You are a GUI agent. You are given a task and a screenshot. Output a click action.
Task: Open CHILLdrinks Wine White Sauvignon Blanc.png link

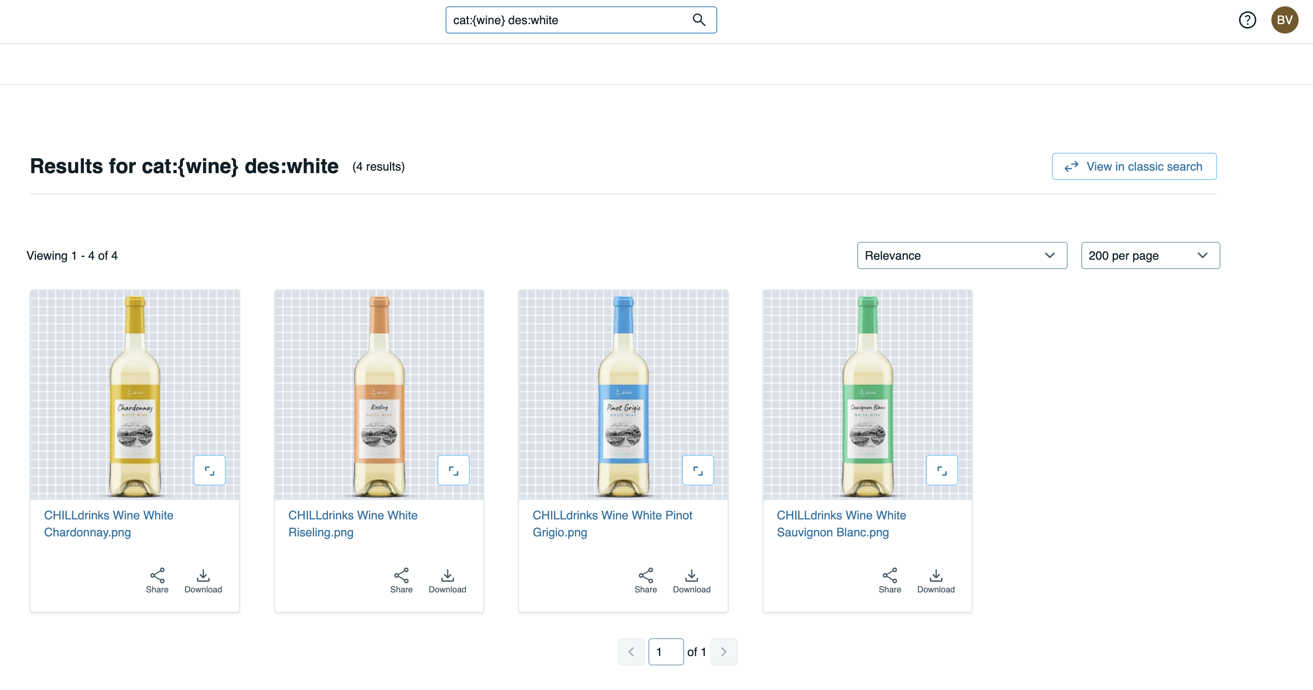841,523
